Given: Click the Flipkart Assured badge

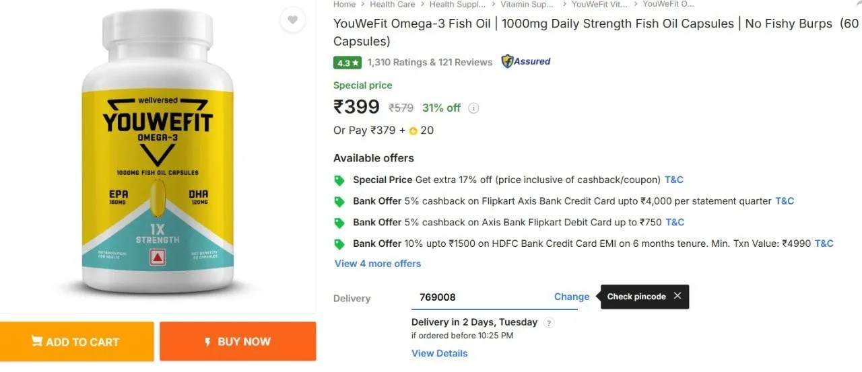Looking at the screenshot, I should [x=526, y=61].
